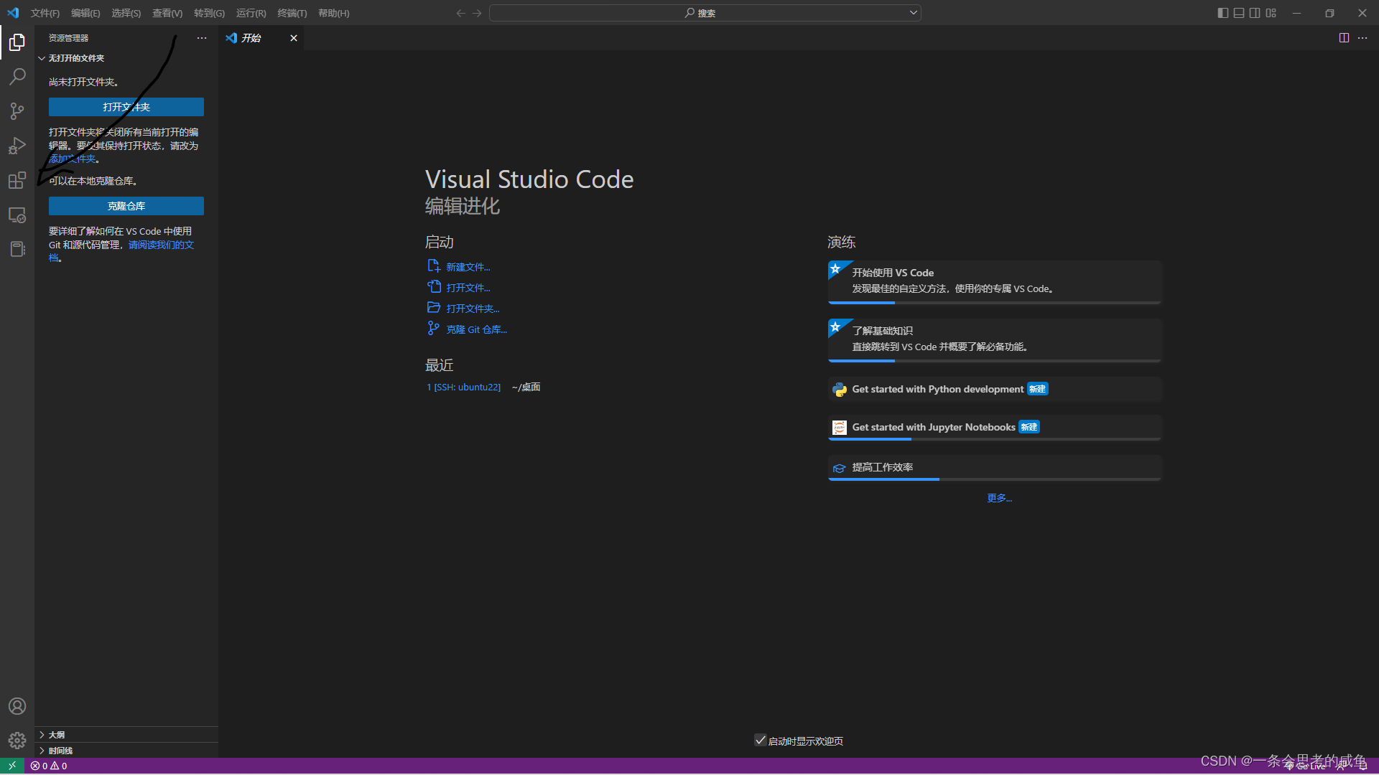Toggle bottom panel layout icon
1379x775 pixels.
point(1239,13)
